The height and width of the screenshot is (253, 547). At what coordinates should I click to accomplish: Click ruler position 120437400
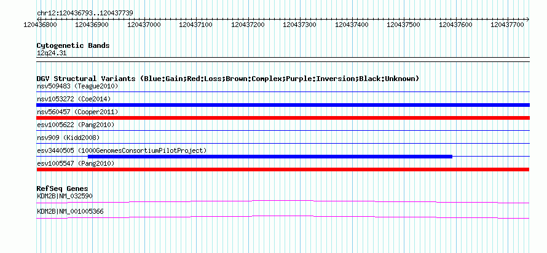click(x=352, y=25)
